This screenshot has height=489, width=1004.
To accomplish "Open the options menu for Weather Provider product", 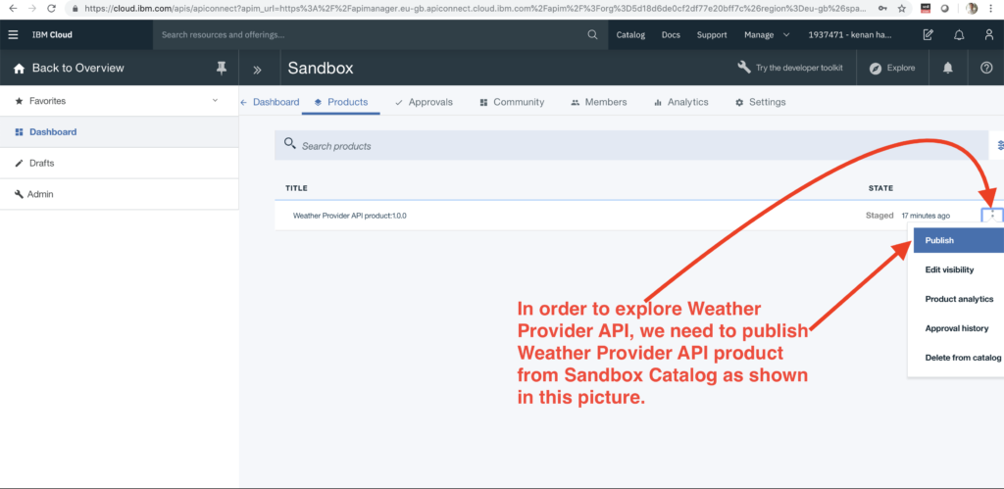I will coord(992,215).
